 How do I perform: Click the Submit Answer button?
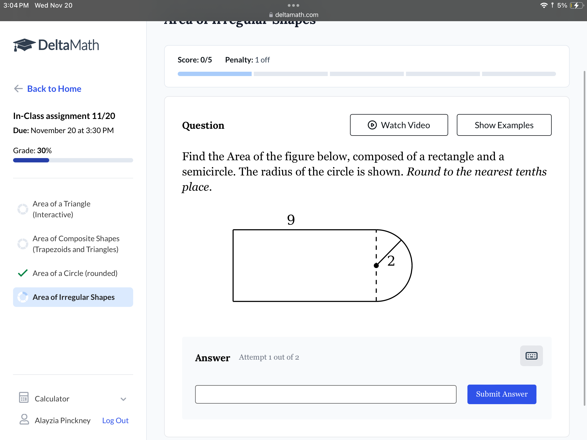[501, 394]
